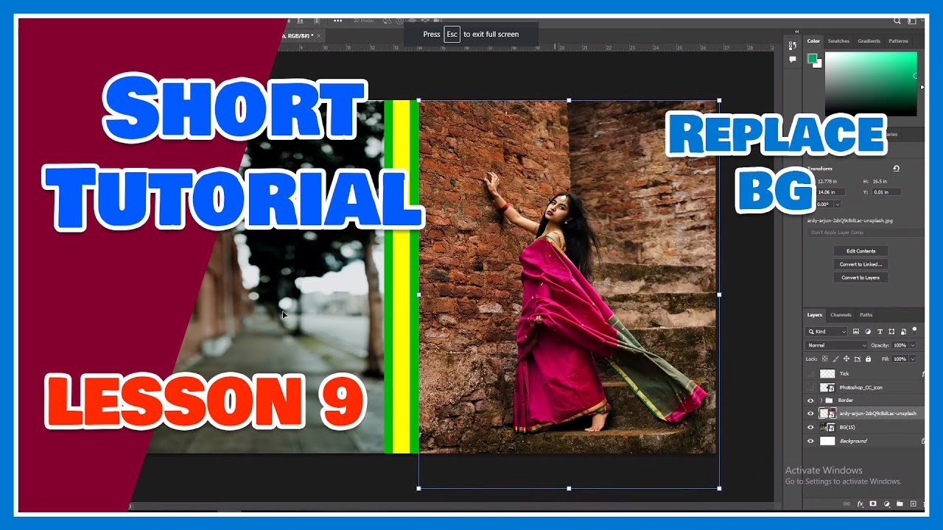The height and width of the screenshot is (530, 943).
Task: Create a new layer plus icon
Action: click(x=914, y=504)
